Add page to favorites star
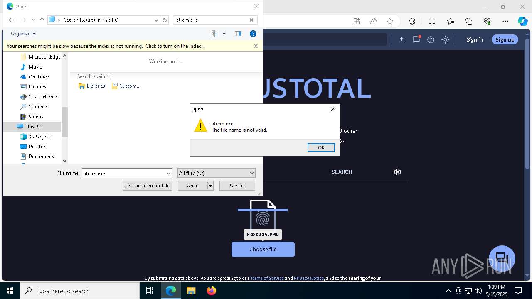This screenshot has height=299, width=532. [390, 21]
